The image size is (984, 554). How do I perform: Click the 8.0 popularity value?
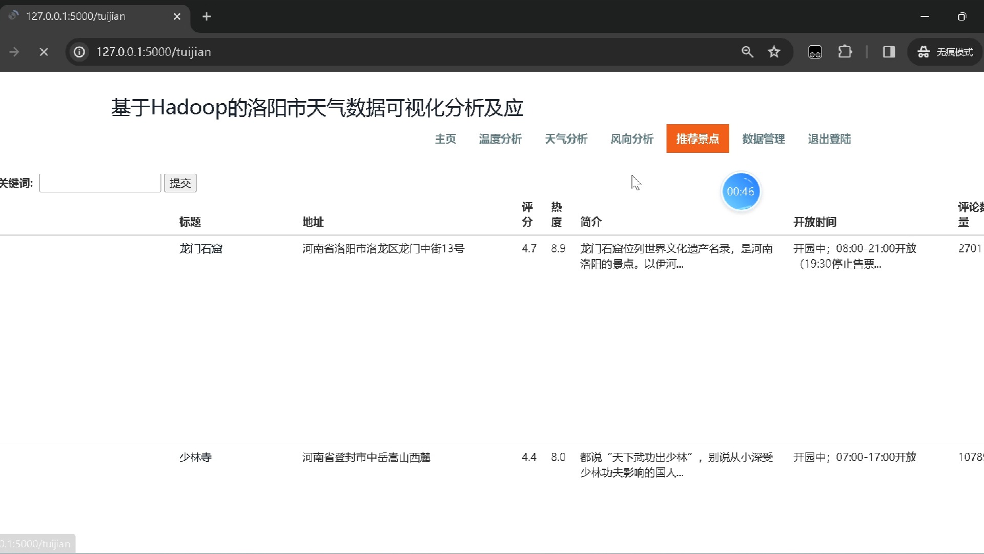click(x=558, y=458)
